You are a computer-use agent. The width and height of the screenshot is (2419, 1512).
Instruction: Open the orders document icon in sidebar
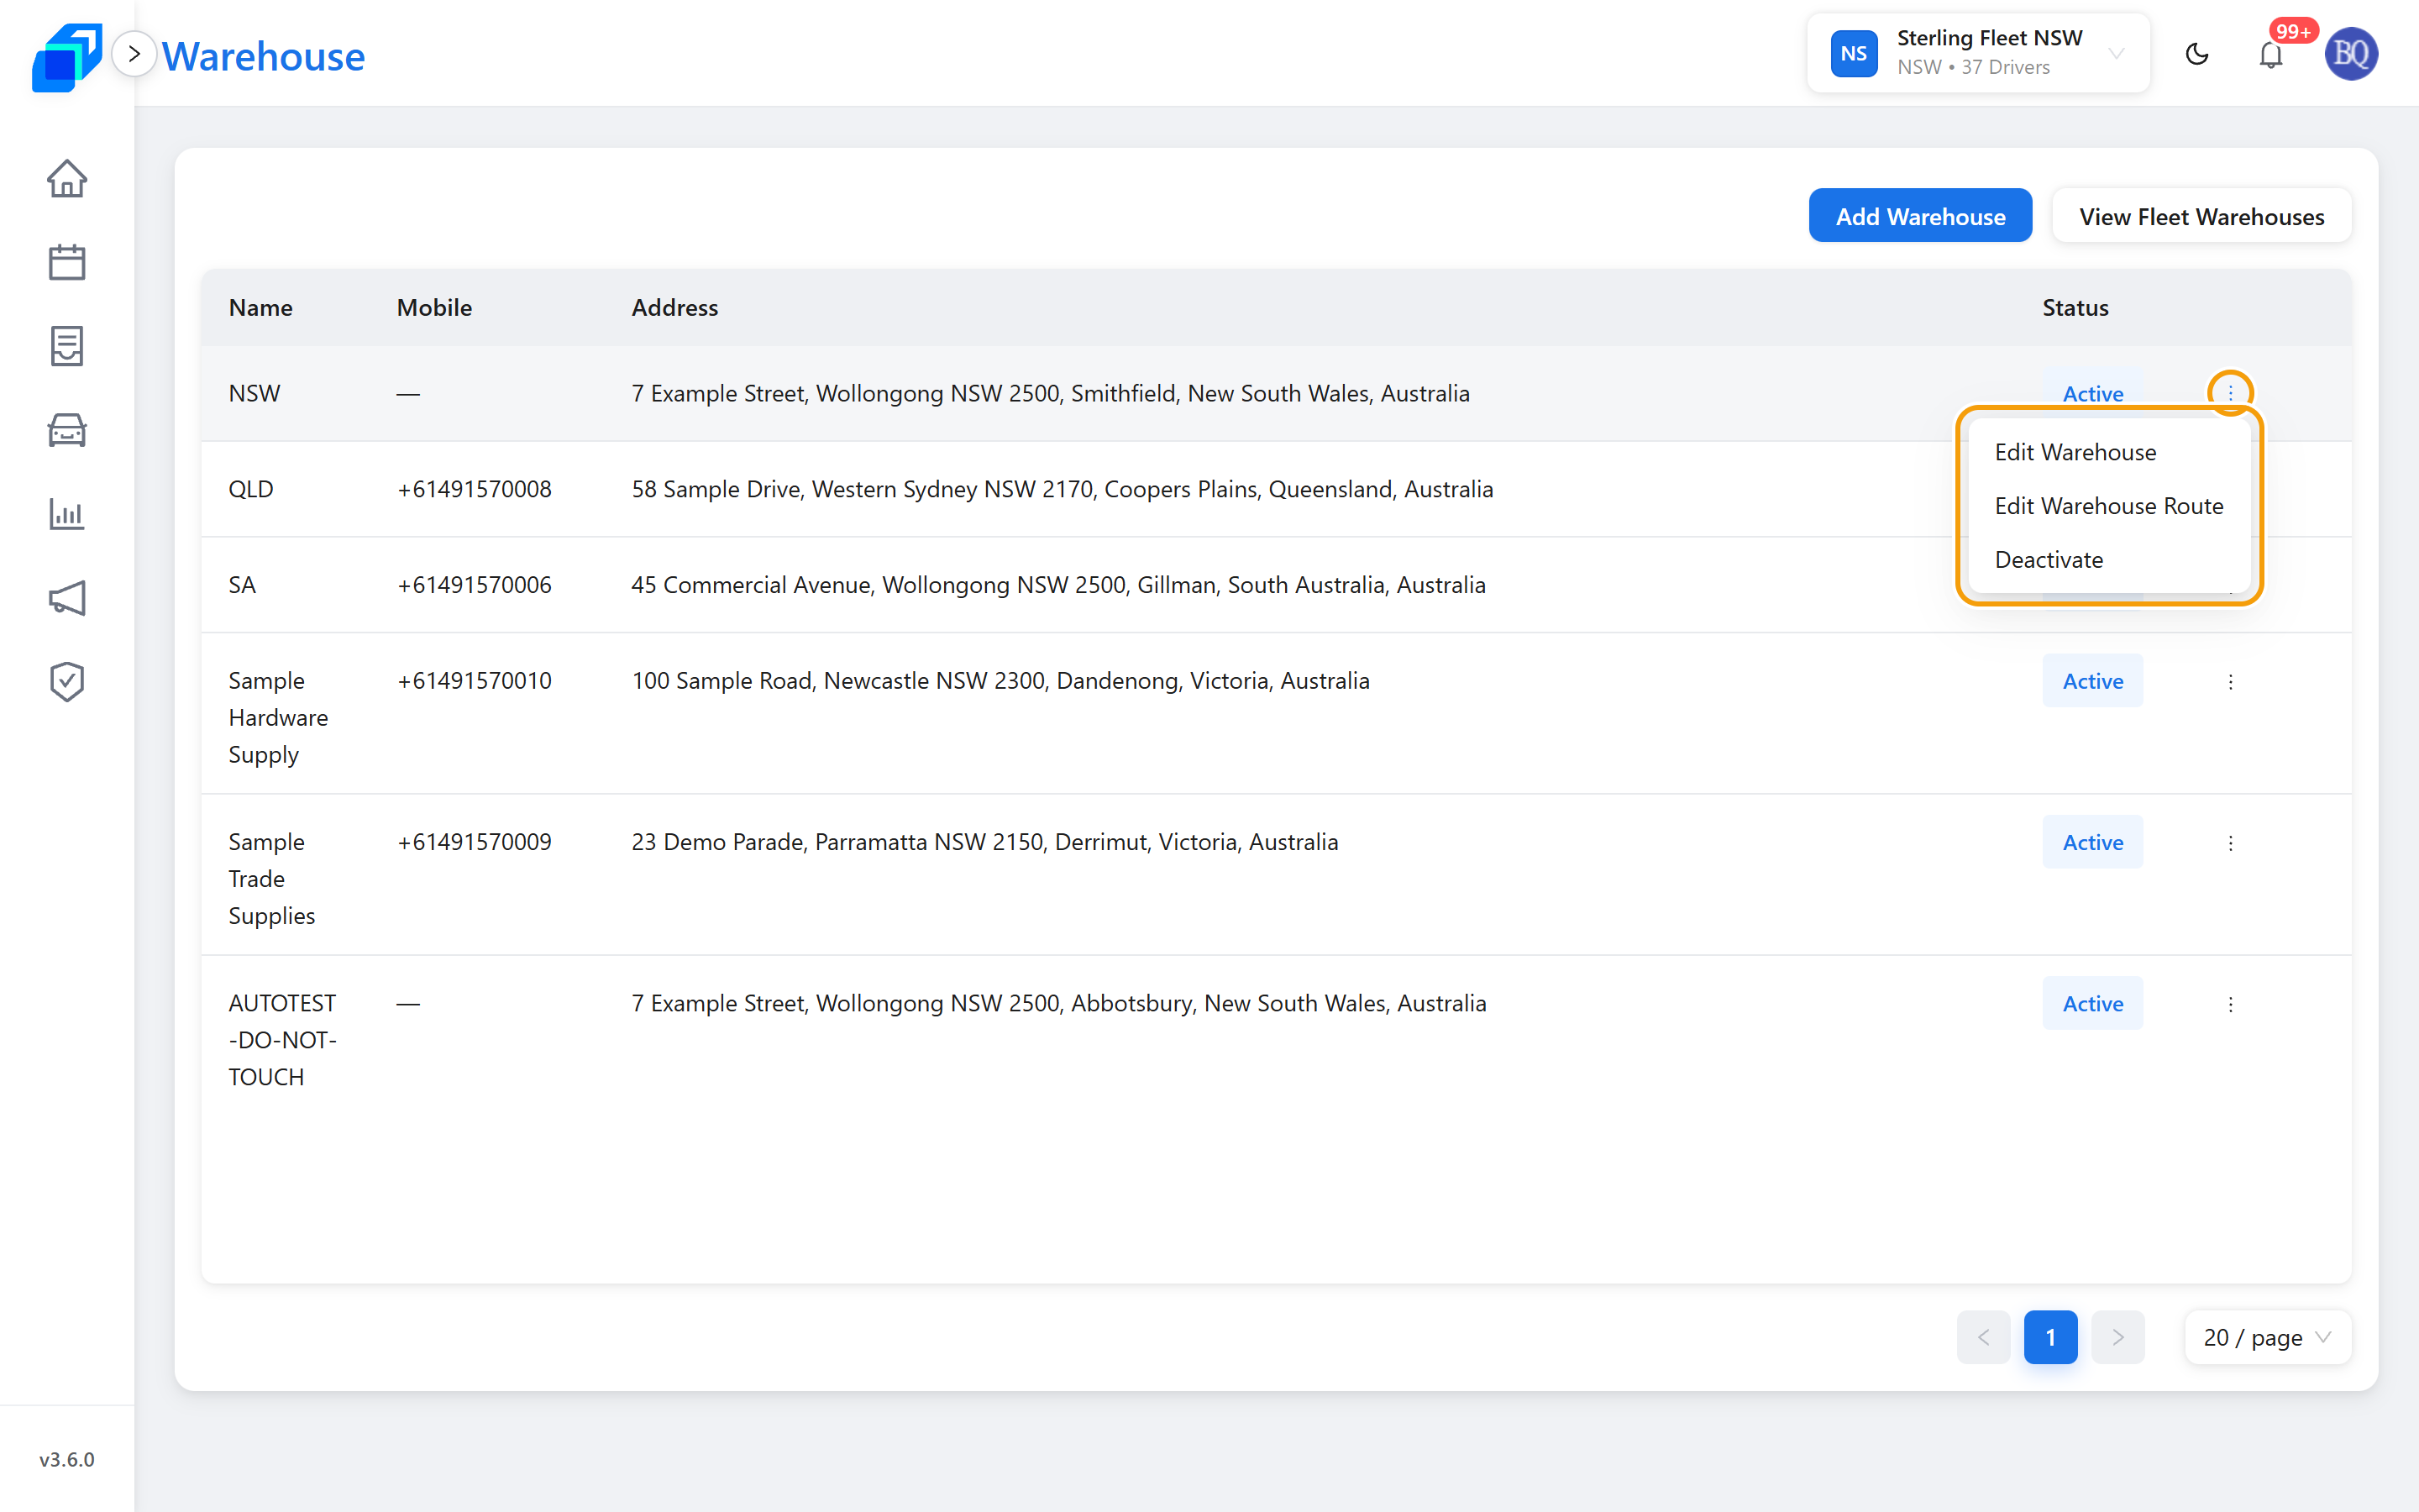point(67,346)
